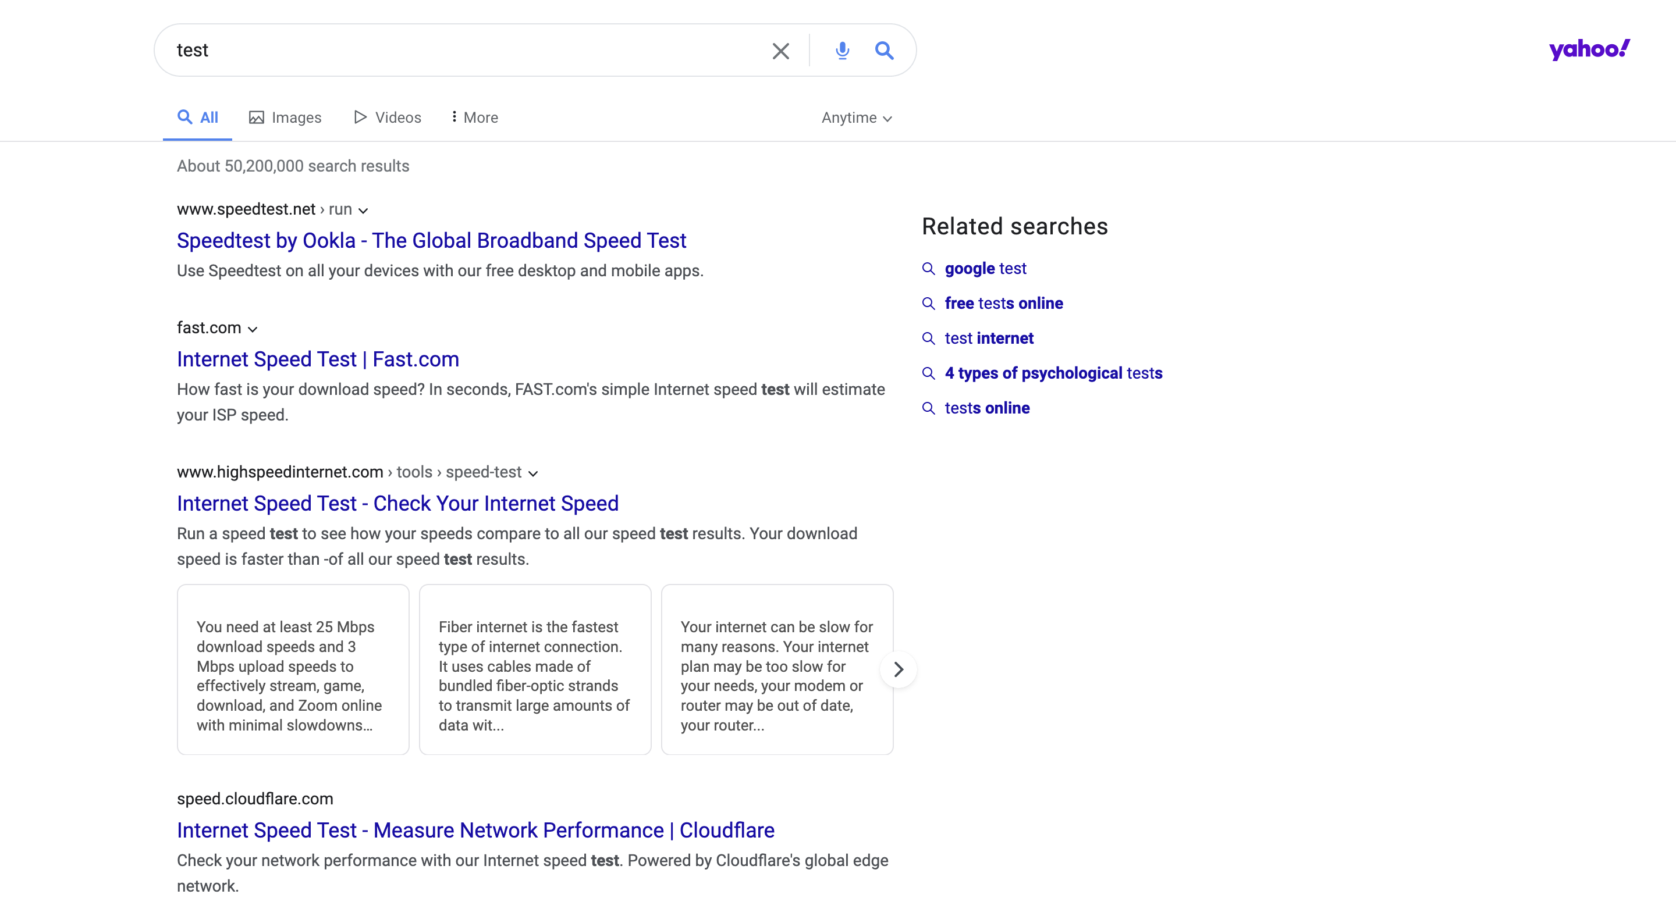
Task: Click the blue magnifier search button
Action: (x=883, y=51)
